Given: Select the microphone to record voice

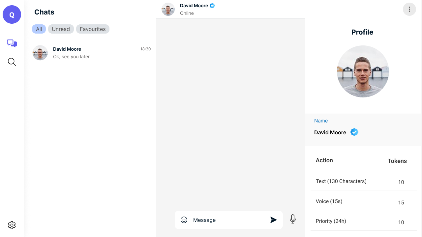Looking at the screenshot, I should (293, 219).
